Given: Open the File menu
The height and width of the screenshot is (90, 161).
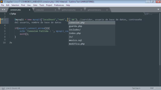Looking at the screenshot, I should pyautogui.click(x=3, y=5).
